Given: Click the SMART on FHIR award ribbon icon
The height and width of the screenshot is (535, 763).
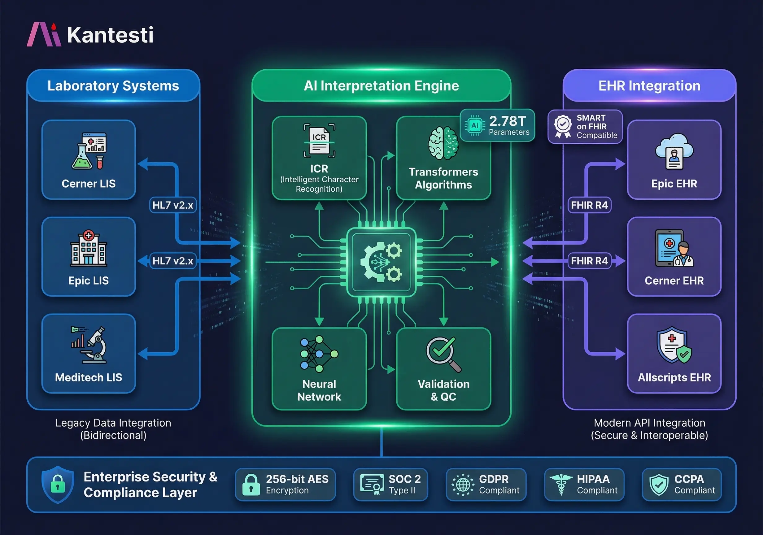Looking at the screenshot, I should coord(563,126).
